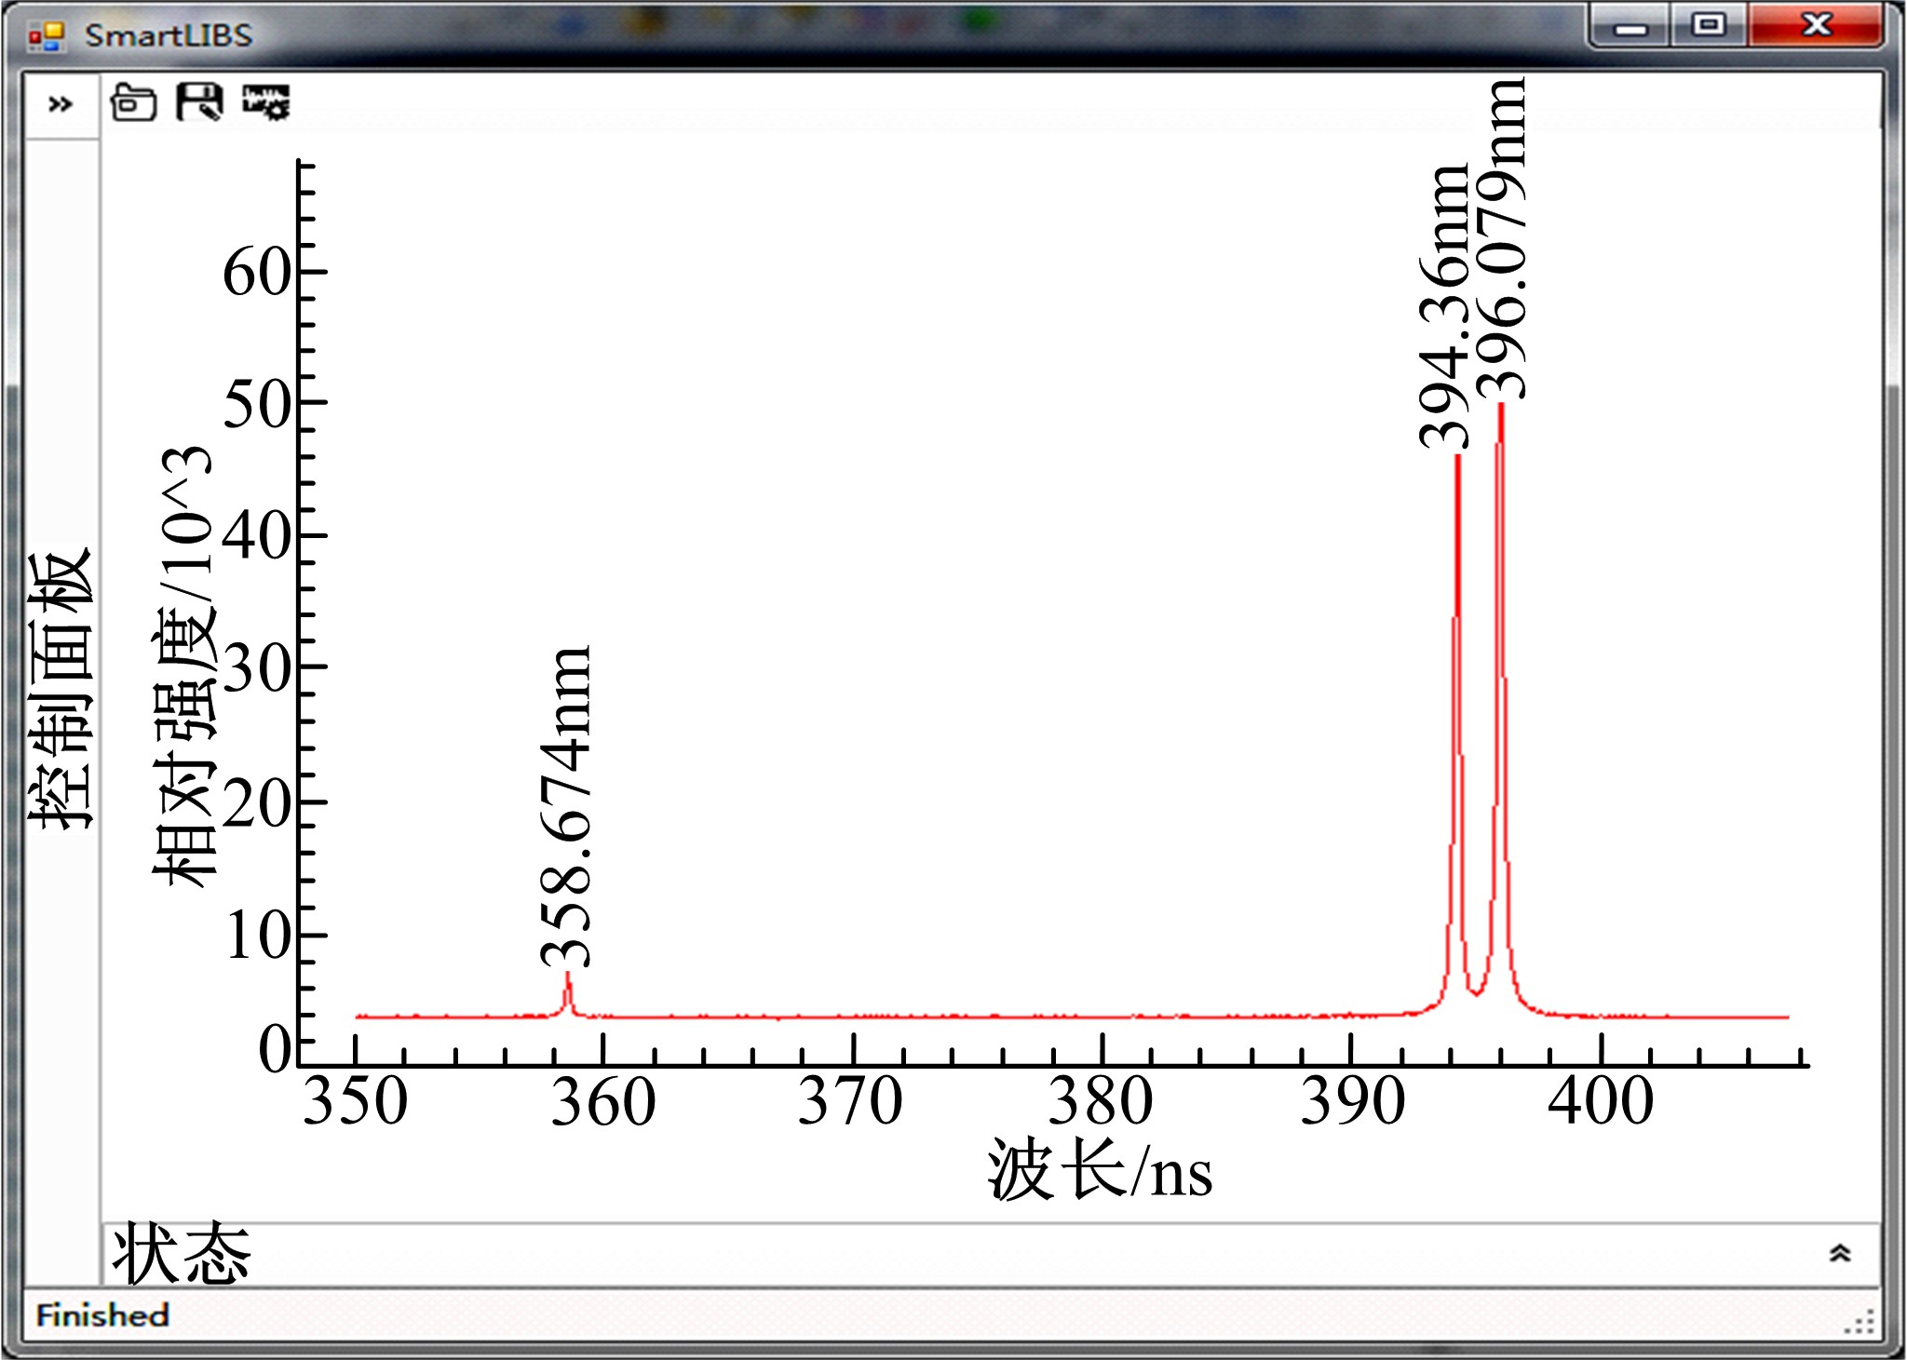
Task: Click the Finished status bar text
Action: point(102,1315)
